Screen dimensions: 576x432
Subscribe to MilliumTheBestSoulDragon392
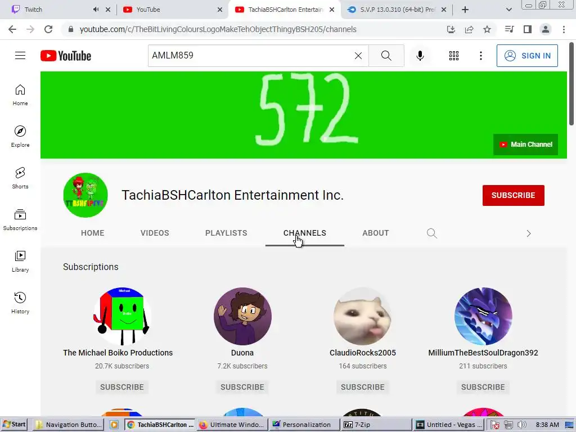[483, 387]
